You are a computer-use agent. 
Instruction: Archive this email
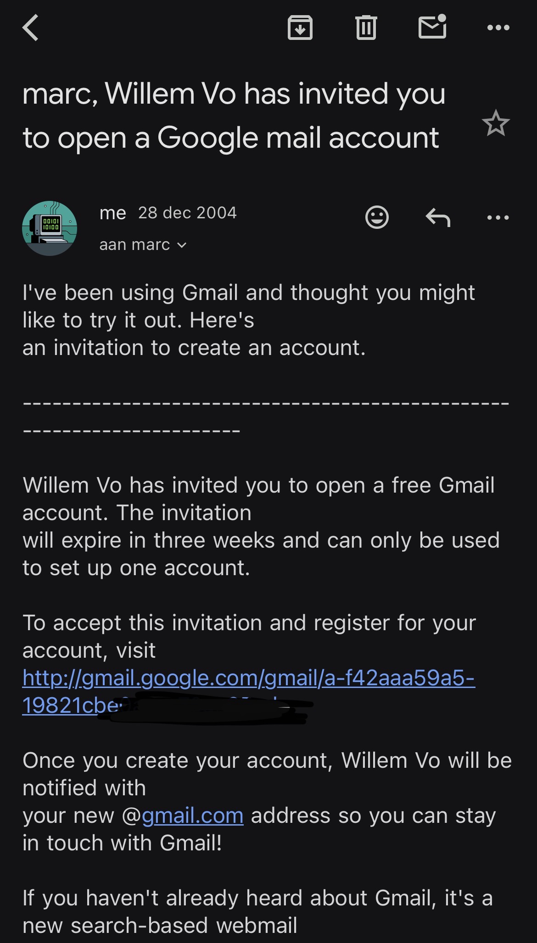point(300,28)
